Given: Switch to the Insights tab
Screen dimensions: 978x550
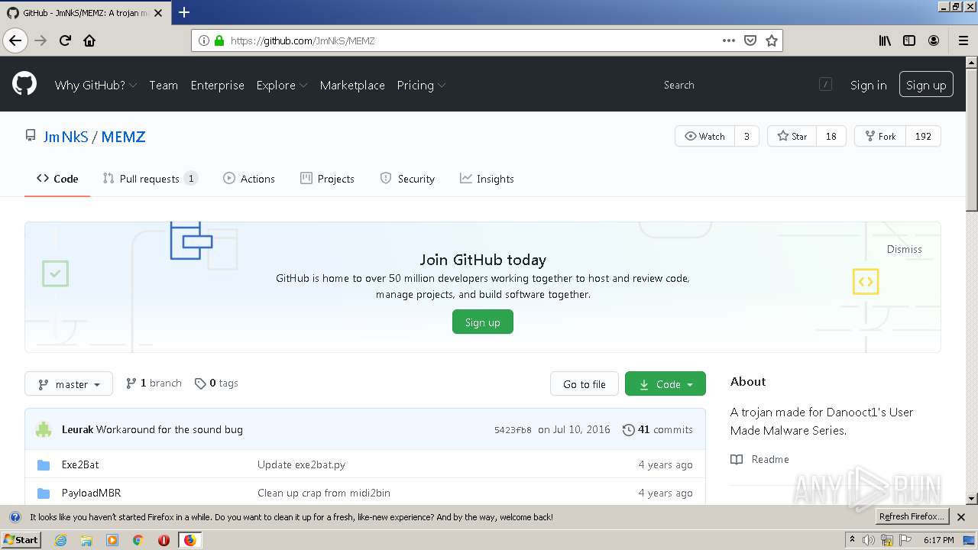Looking at the screenshot, I should pos(487,179).
